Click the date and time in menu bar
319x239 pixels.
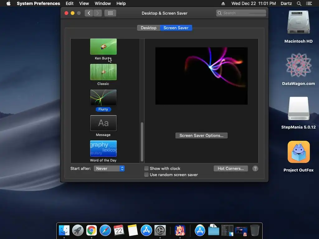point(254,3)
